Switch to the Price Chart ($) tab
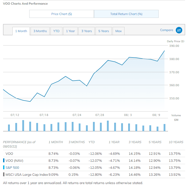Image resolution: width=190 pixels, height=190 pixels. click(x=62, y=14)
